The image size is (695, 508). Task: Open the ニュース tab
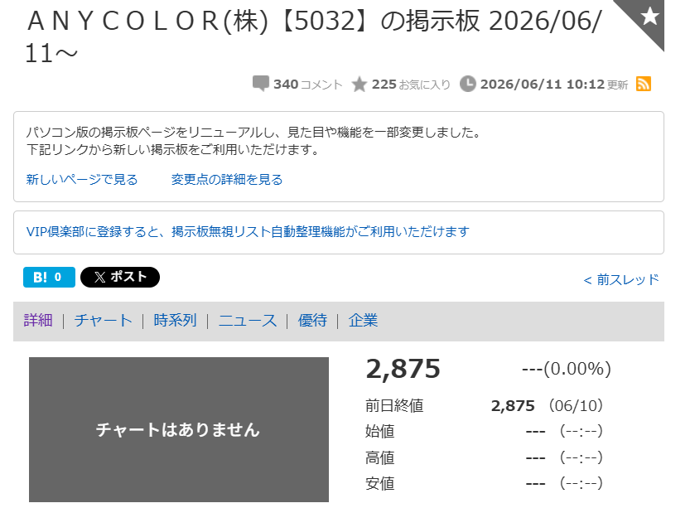tap(248, 320)
